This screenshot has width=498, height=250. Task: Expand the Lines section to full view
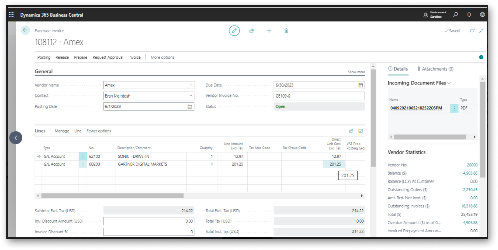(x=361, y=131)
